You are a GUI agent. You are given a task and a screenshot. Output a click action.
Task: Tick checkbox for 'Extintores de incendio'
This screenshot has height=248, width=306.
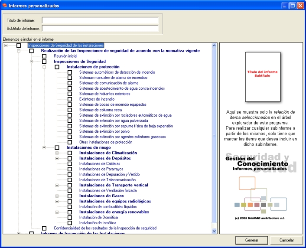click(x=70, y=99)
